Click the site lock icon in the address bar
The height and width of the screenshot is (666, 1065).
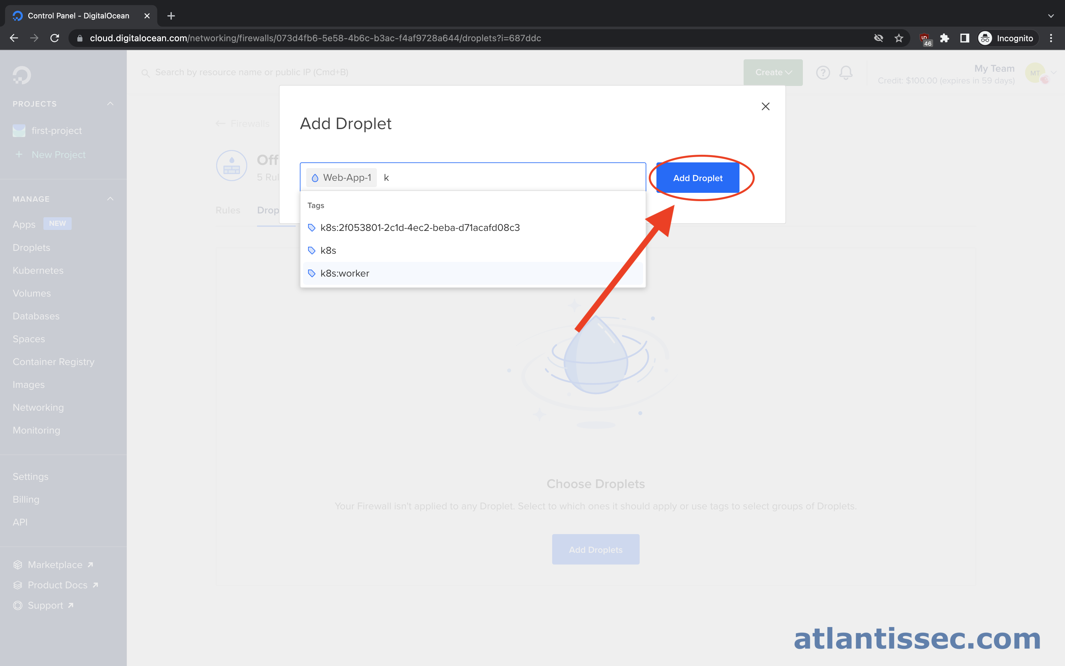coord(80,38)
